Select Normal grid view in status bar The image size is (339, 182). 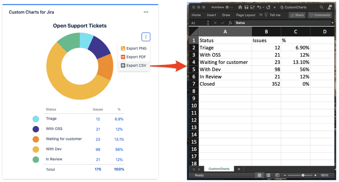coord(260,175)
